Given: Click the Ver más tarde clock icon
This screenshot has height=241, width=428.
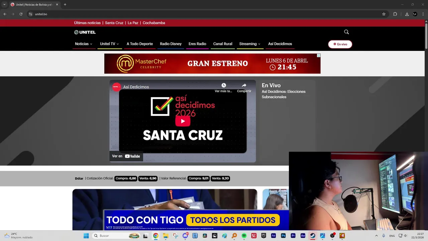Looking at the screenshot, I should point(224,85).
